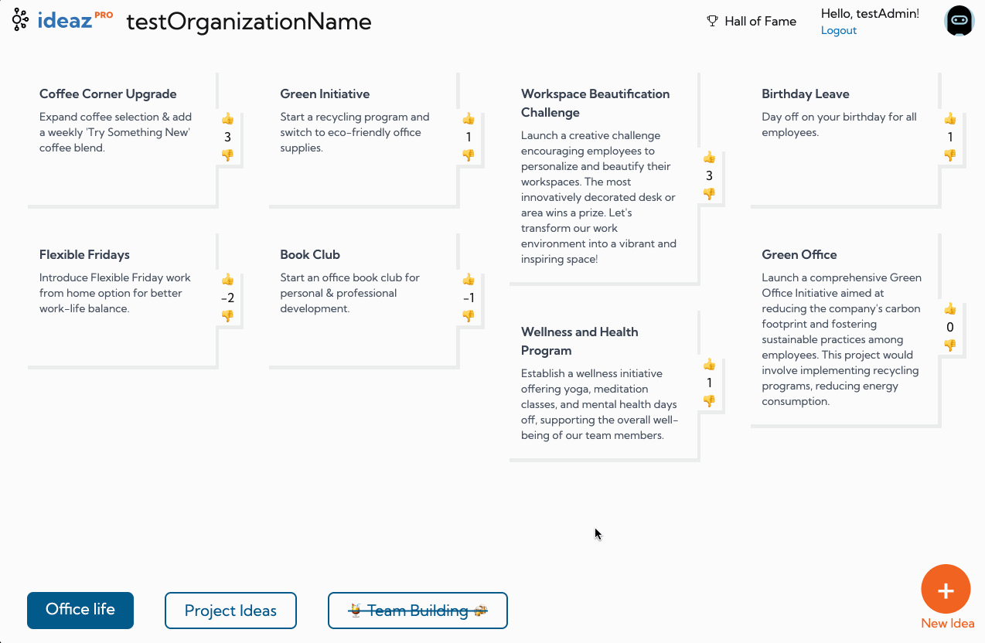
Task: Give thumbs up to Green Initiative
Action: tap(469, 119)
